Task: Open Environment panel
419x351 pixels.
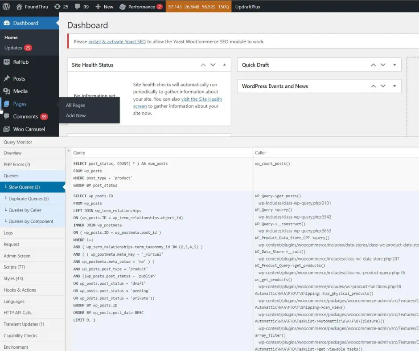Action: pos(33,347)
